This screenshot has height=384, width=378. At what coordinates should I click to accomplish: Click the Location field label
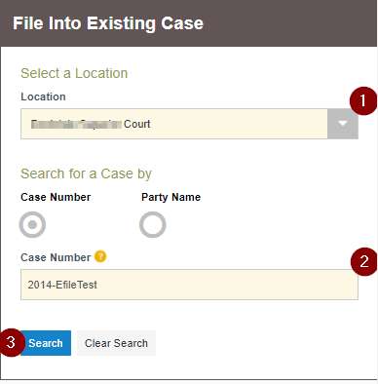pyautogui.click(x=43, y=96)
